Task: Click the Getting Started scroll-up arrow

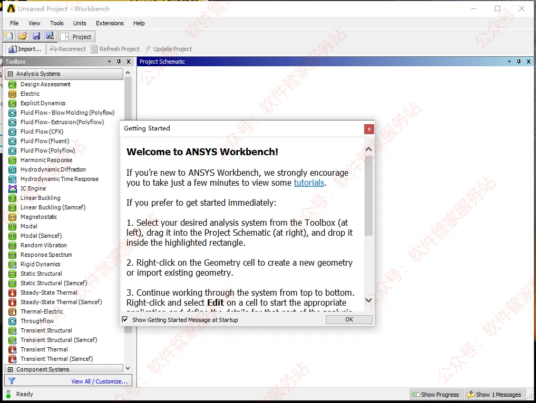Action: [x=368, y=149]
